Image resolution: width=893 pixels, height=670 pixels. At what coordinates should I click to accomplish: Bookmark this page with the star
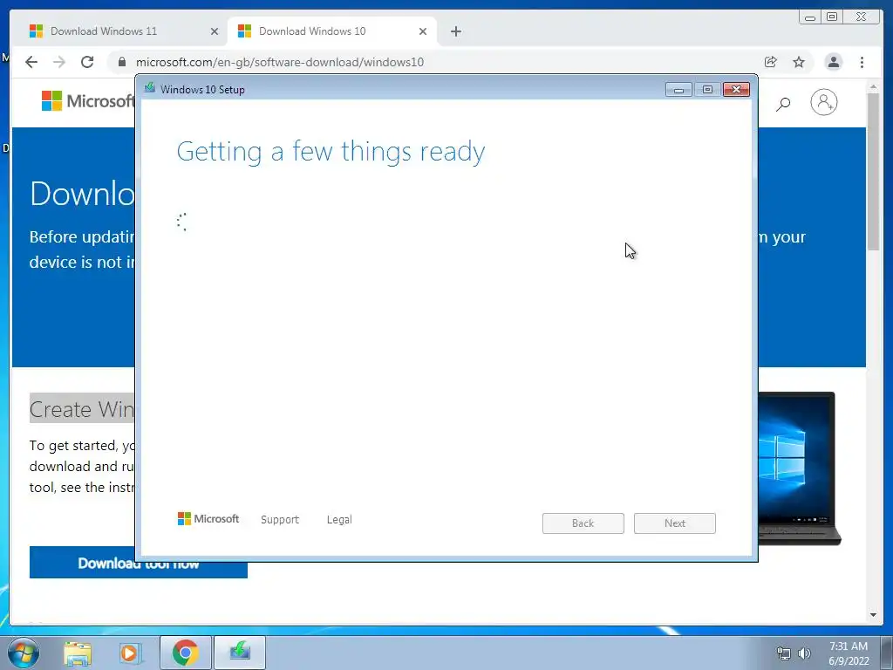coord(799,62)
